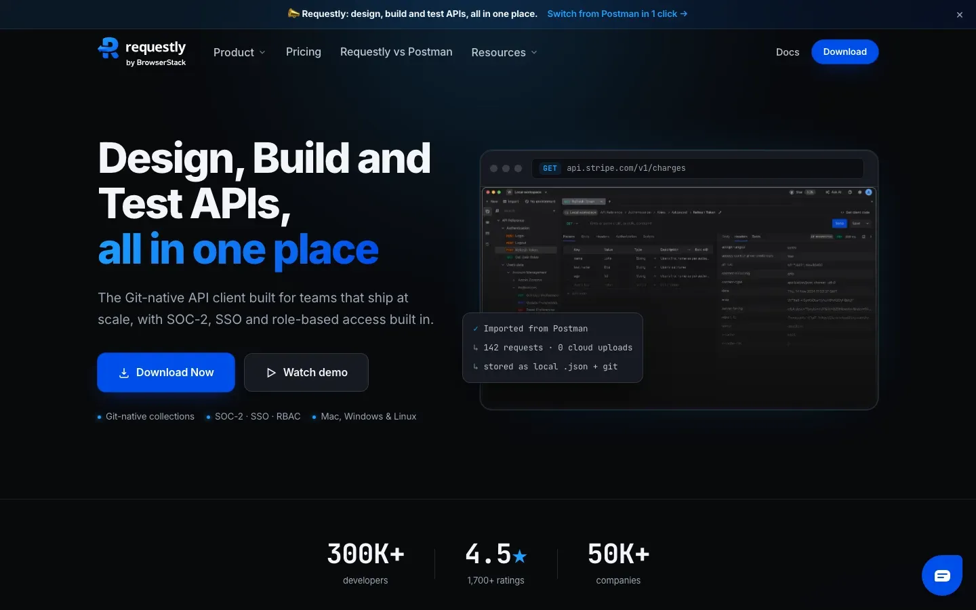
Task: Click the api.stripe.com/v1/charges URL bar
Action: coord(698,168)
